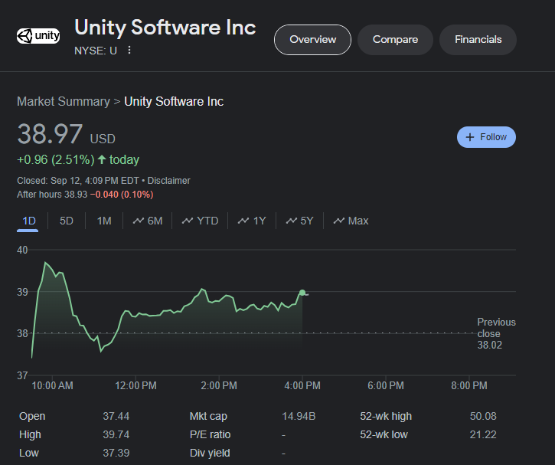Viewport: 555px width, 465px height.
Task: Switch to the Compare tab
Action: point(395,40)
